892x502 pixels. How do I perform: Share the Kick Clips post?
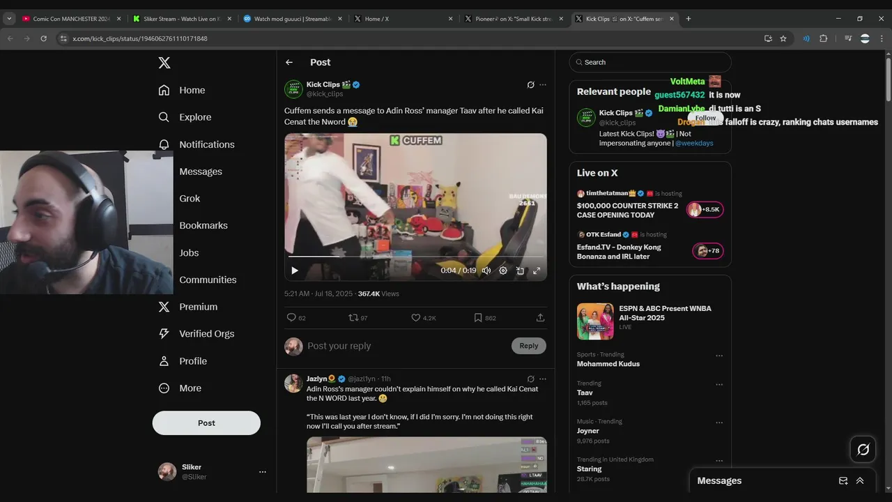pos(540,317)
